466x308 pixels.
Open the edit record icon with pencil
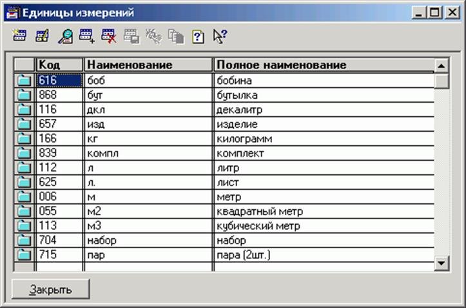(42, 36)
